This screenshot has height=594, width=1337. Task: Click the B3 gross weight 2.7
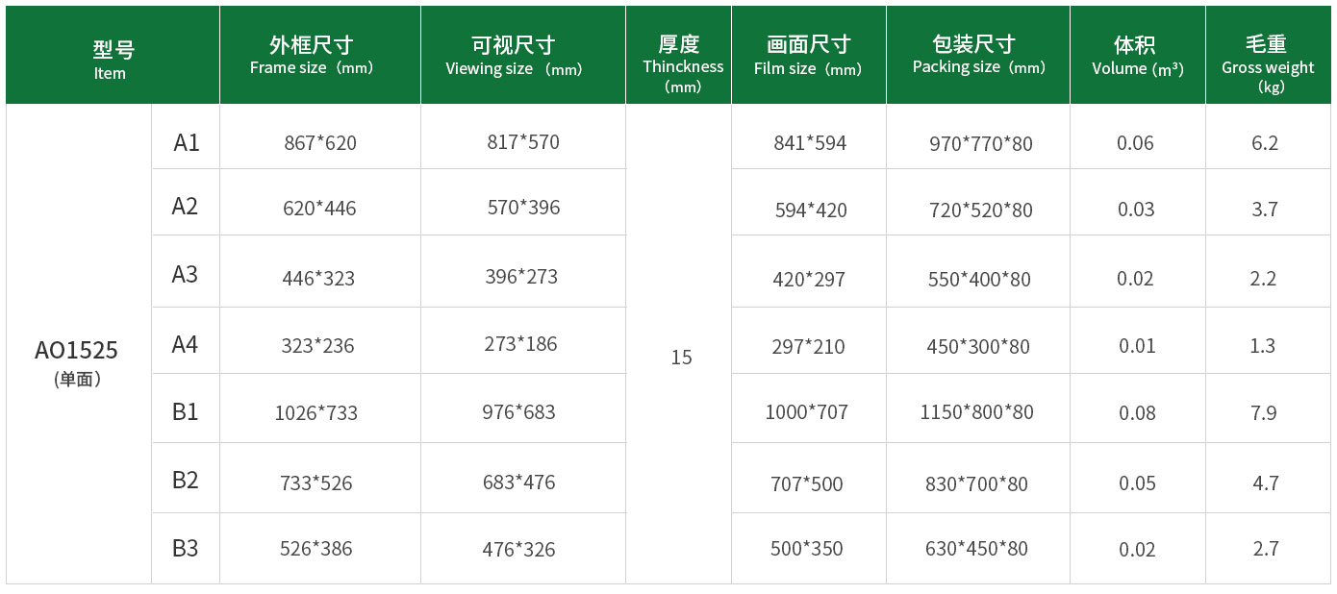point(1266,549)
